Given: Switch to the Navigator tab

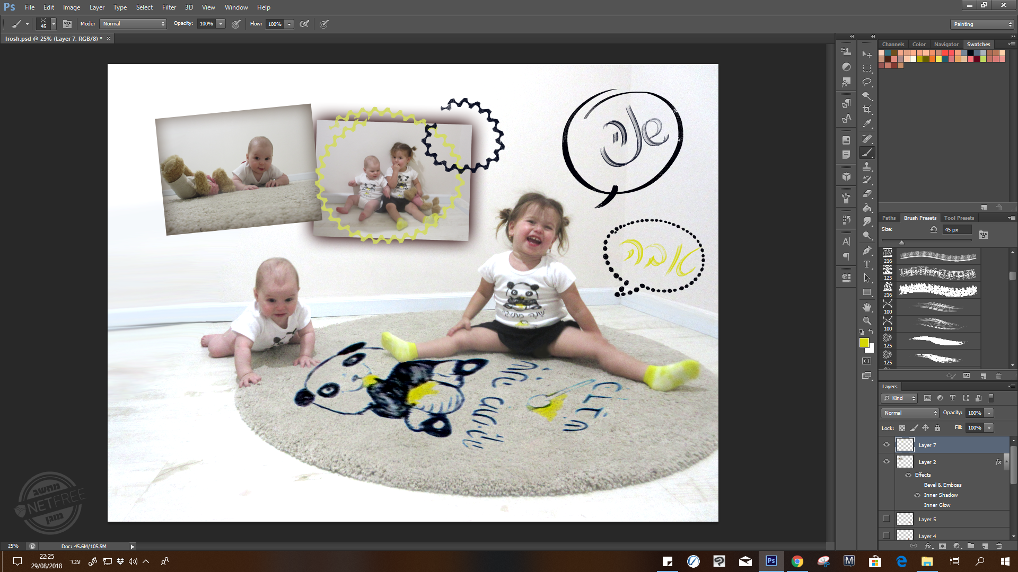Looking at the screenshot, I should (x=946, y=44).
